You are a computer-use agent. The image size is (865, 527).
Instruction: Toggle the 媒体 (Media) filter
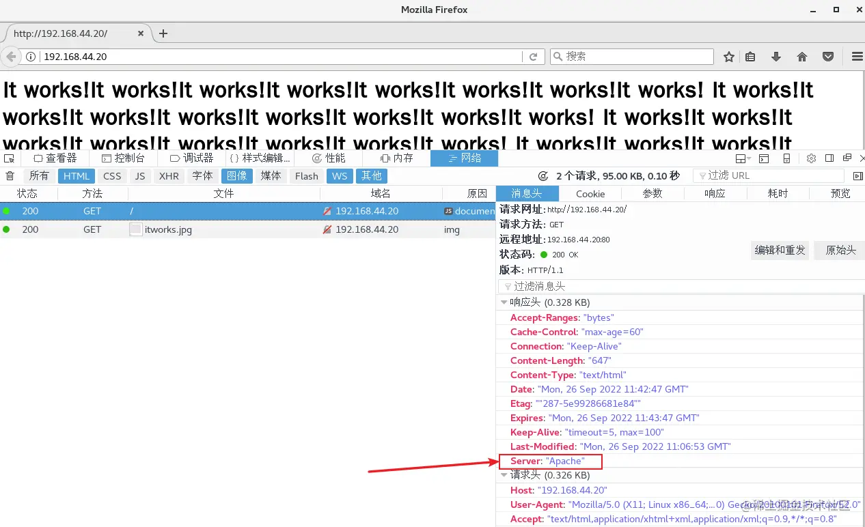coord(271,176)
